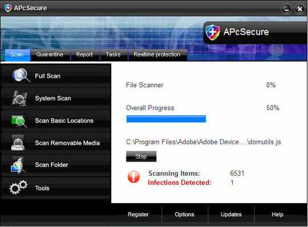This screenshot has height=227, width=308.
Task: Click the APcSecure shield logo in banner
Action: click(x=213, y=33)
